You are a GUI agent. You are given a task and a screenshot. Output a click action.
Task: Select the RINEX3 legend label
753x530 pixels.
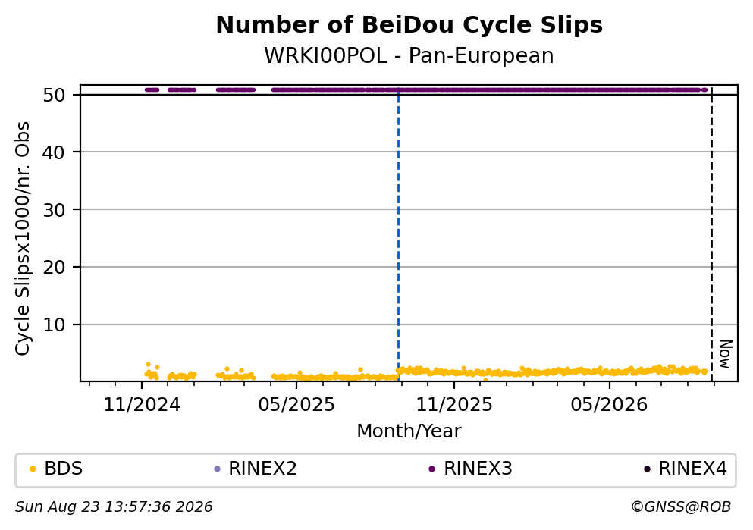click(478, 469)
